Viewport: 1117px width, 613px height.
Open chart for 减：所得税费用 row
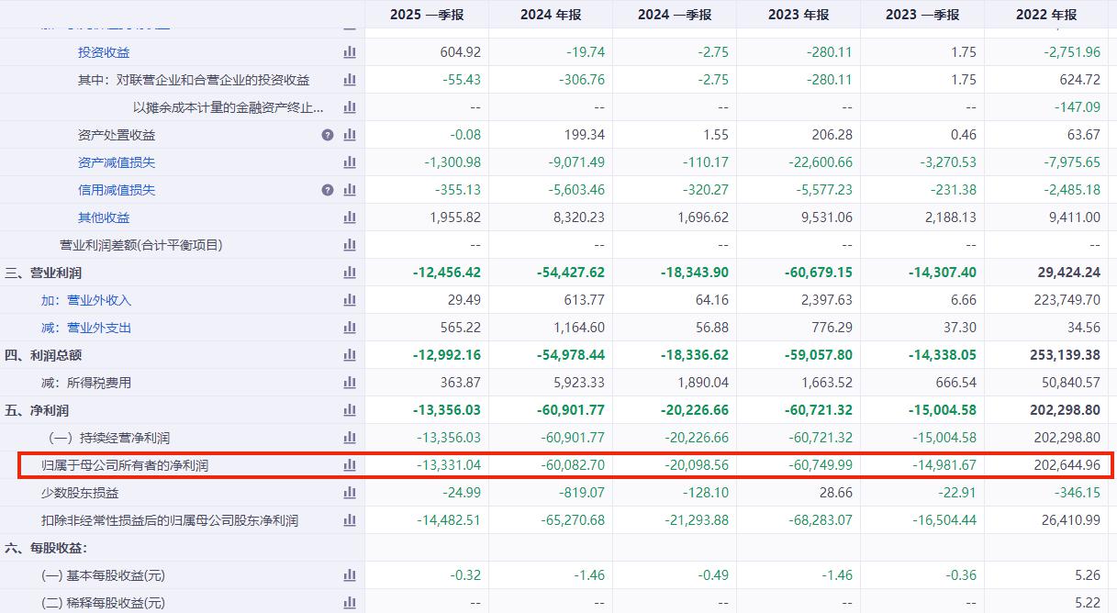click(x=349, y=383)
